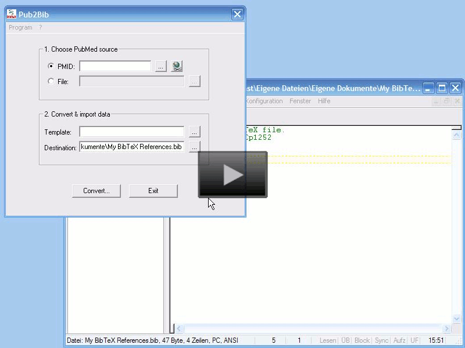
Task: Click the Pub2Bib title bar app icon
Action: point(11,14)
